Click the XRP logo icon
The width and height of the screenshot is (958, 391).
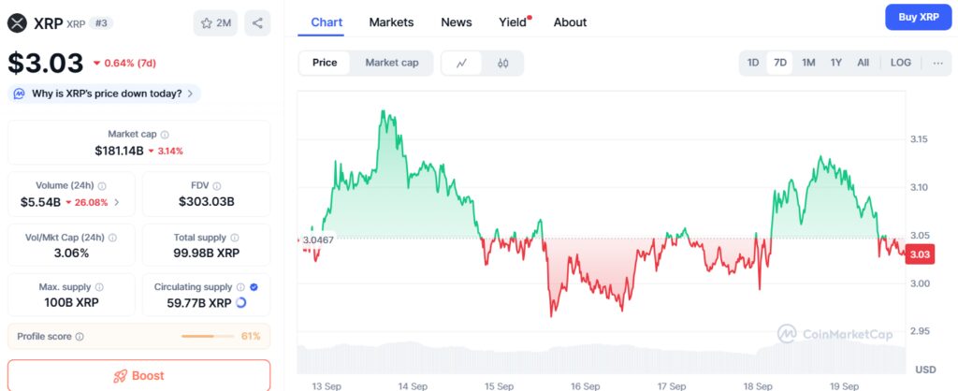tap(17, 23)
